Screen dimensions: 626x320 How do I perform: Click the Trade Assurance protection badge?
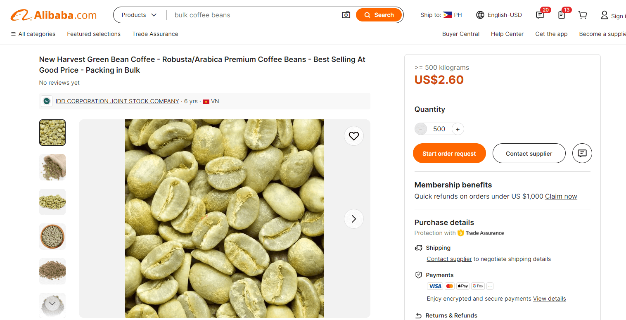tap(481, 232)
